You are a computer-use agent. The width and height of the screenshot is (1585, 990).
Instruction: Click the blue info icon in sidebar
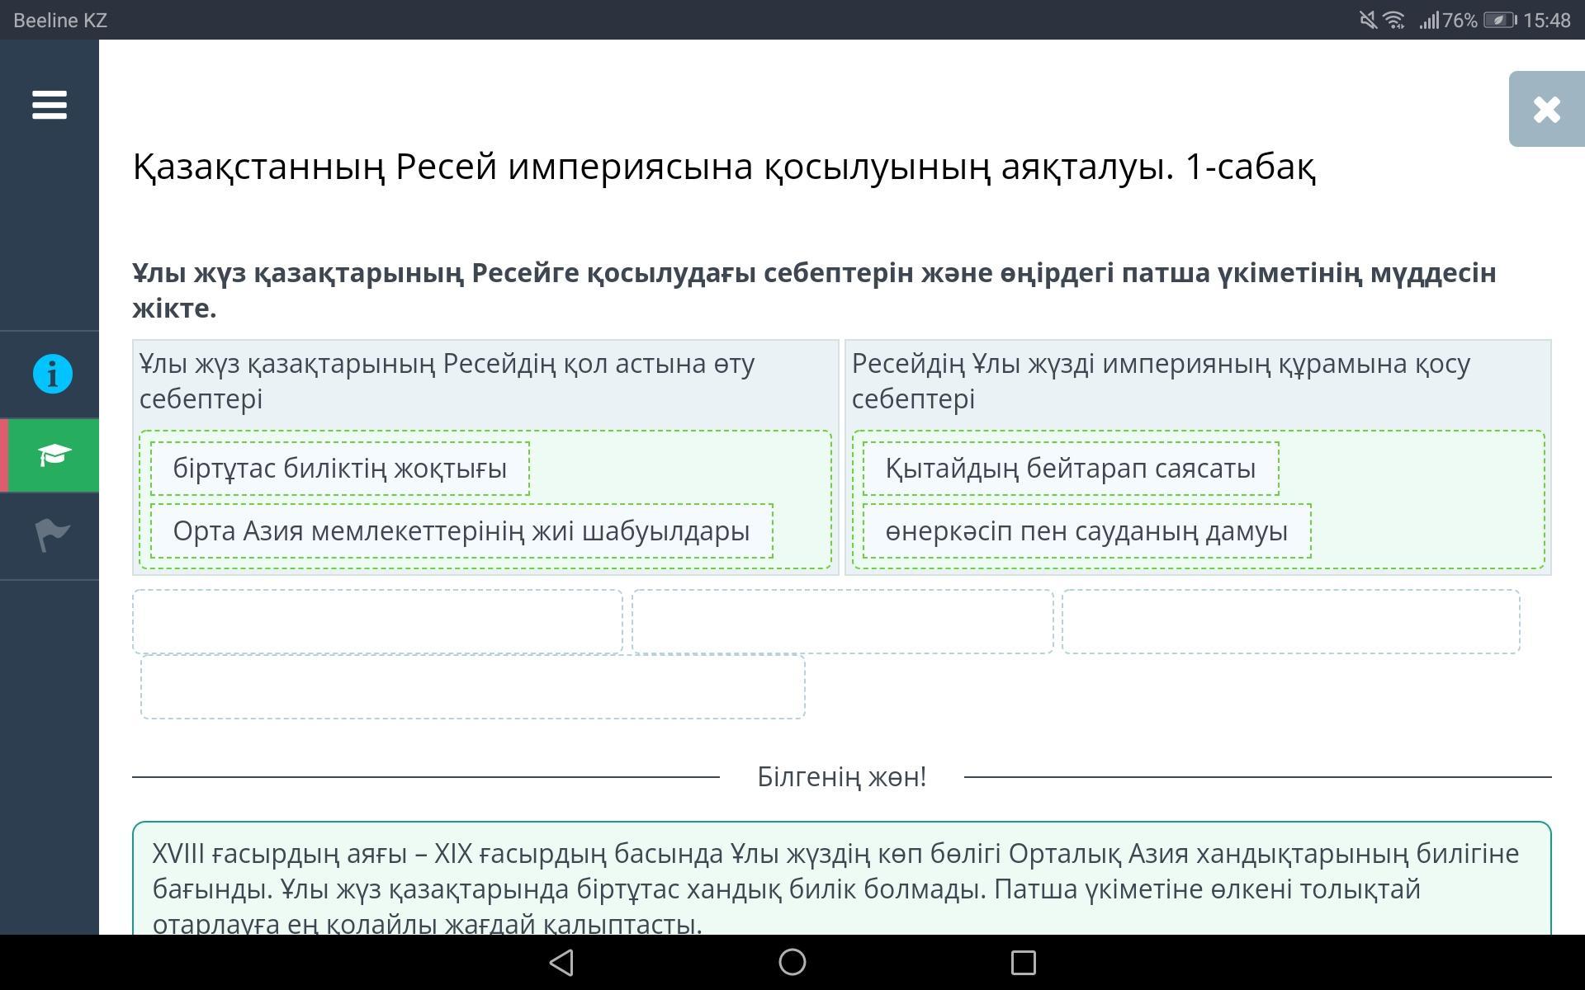[53, 374]
